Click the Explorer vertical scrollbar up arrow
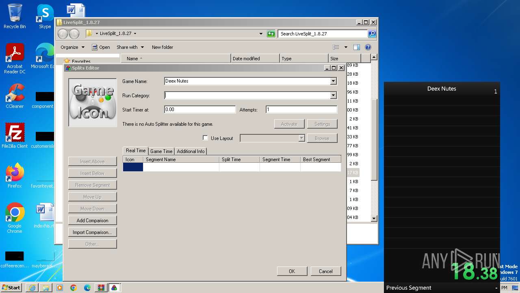The width and height of the screenshot is (520, 293). tap(374, 57)
